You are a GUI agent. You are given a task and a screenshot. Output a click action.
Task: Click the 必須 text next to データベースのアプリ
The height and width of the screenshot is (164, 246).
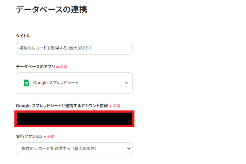[x=63, y=67]
